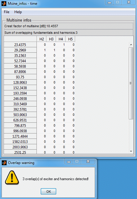Select the H5 column header
This screenshot has height=199, width=137.
pos(70,39)
